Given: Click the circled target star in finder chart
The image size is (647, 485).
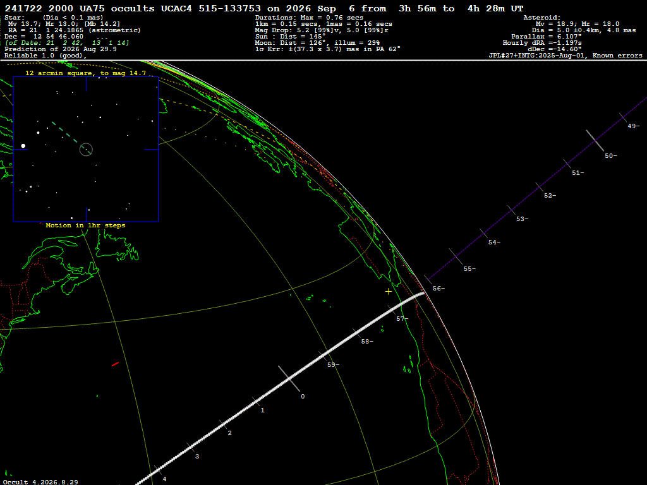Looking at the screenshot, I should 86,149.
